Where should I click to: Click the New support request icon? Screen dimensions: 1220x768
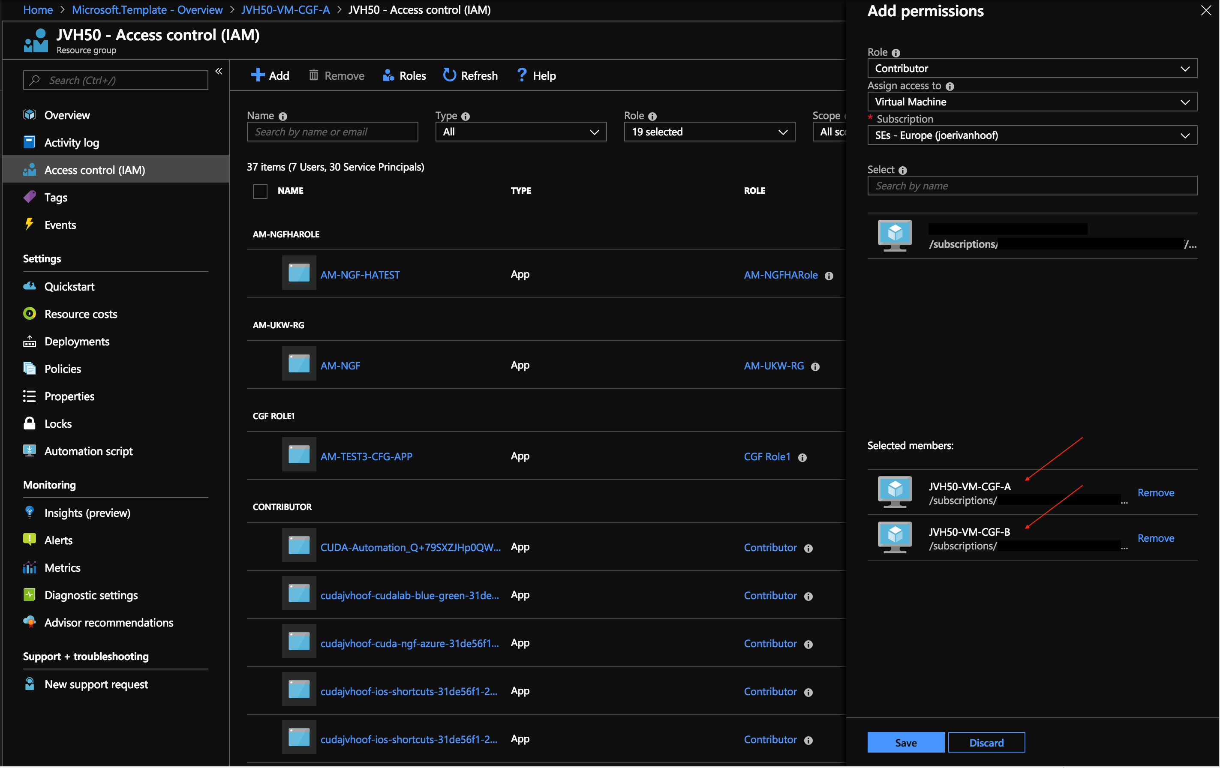(x=30, y=684)
